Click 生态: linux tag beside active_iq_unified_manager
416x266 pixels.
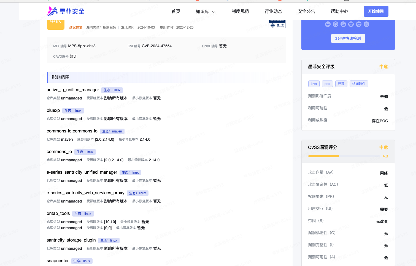[x=112, y=90]
